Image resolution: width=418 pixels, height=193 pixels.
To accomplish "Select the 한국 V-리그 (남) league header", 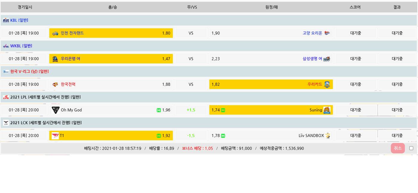I will tap(29, 71).
